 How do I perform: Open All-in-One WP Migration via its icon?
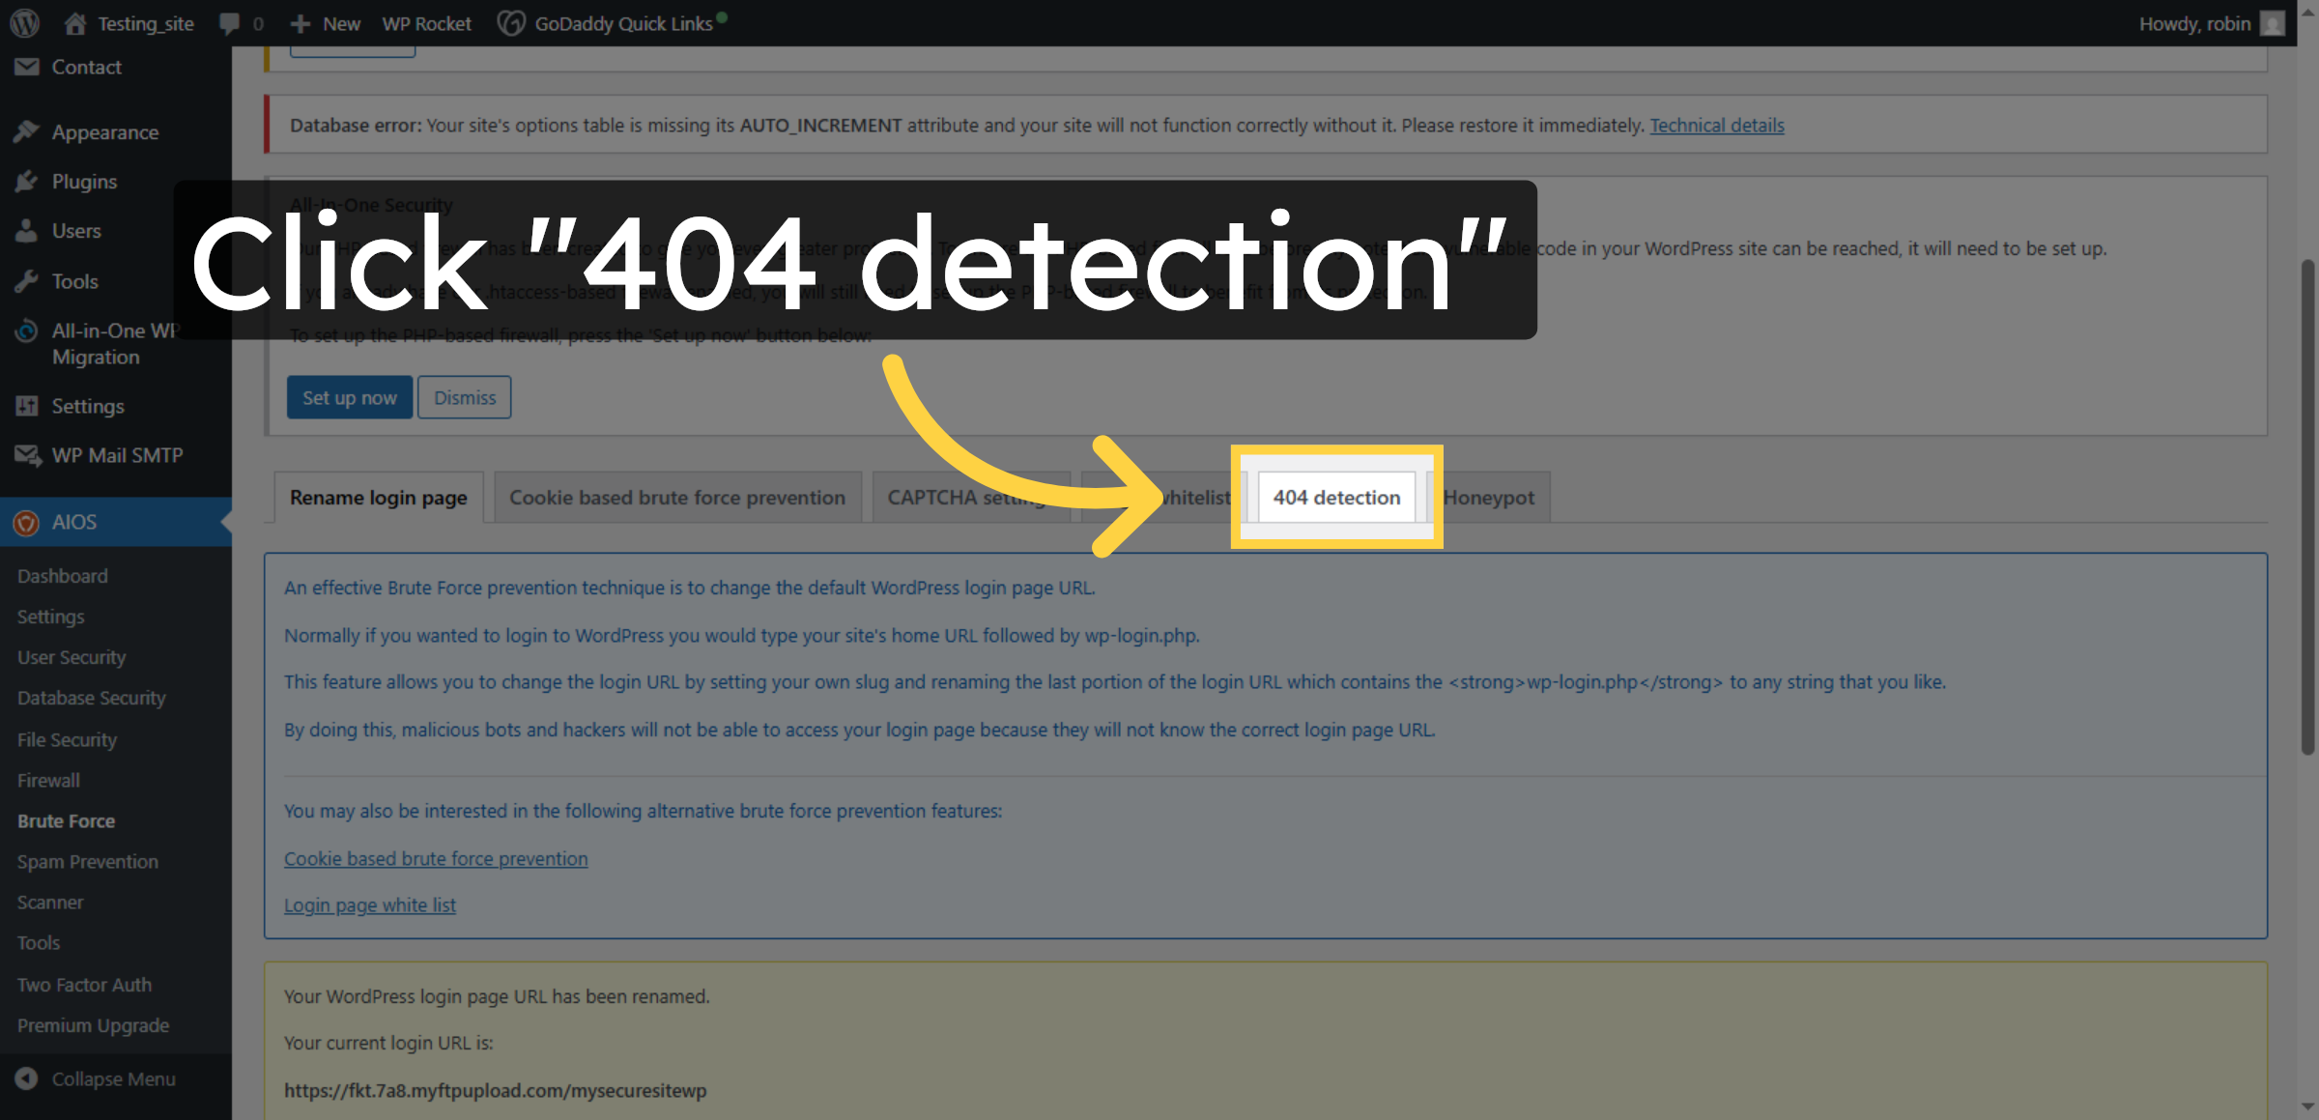(x=26, y=330)
